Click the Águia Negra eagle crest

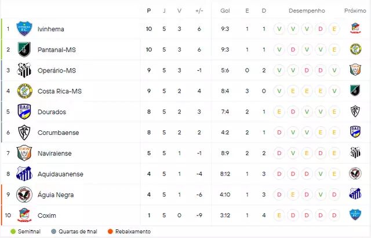coord(24,195)
